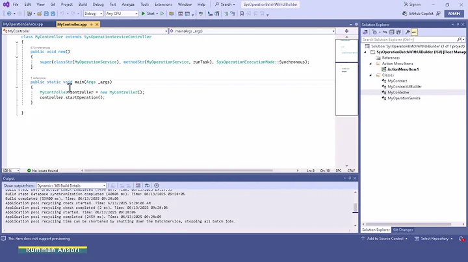Click the Save icon in the toolbar
This screenshot has height=262, width=468.
[46, 14]
